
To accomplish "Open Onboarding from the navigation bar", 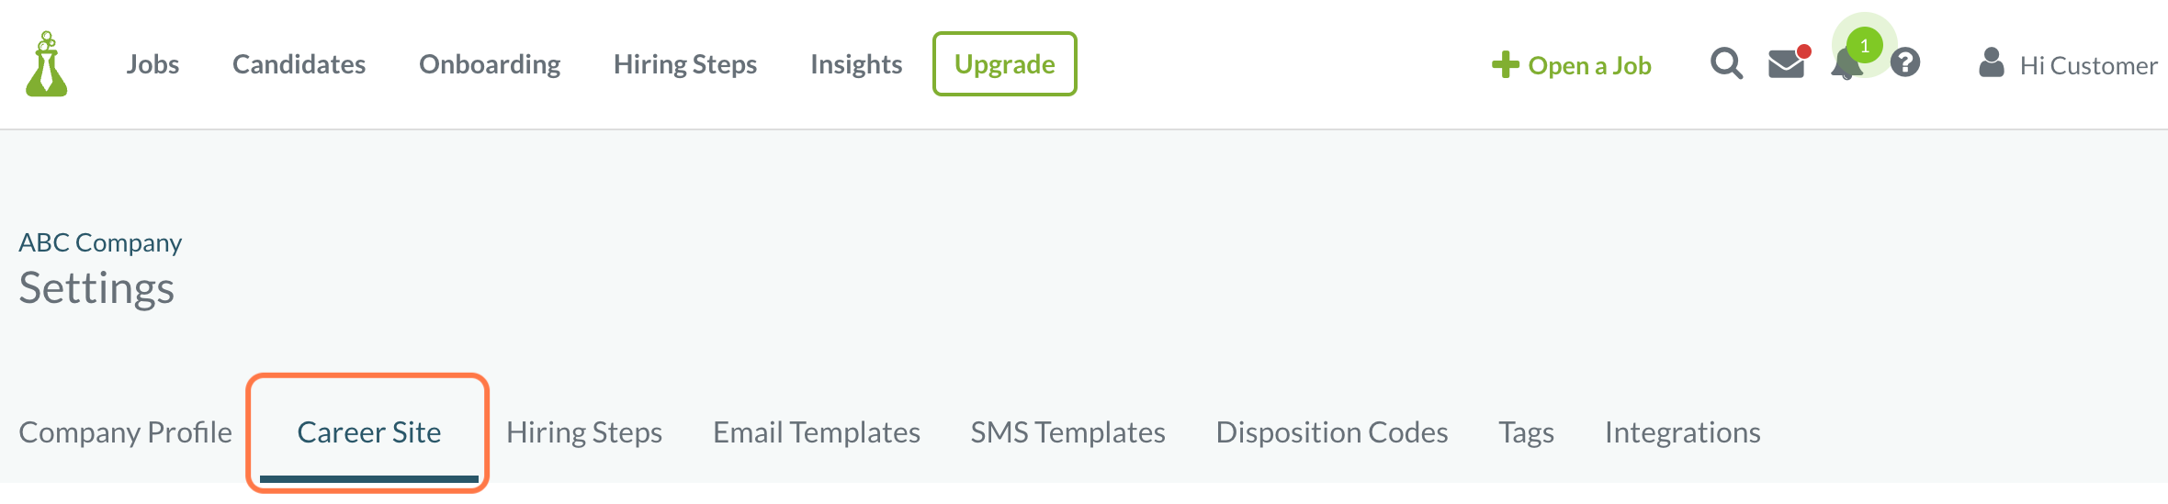I will [490, 64].
